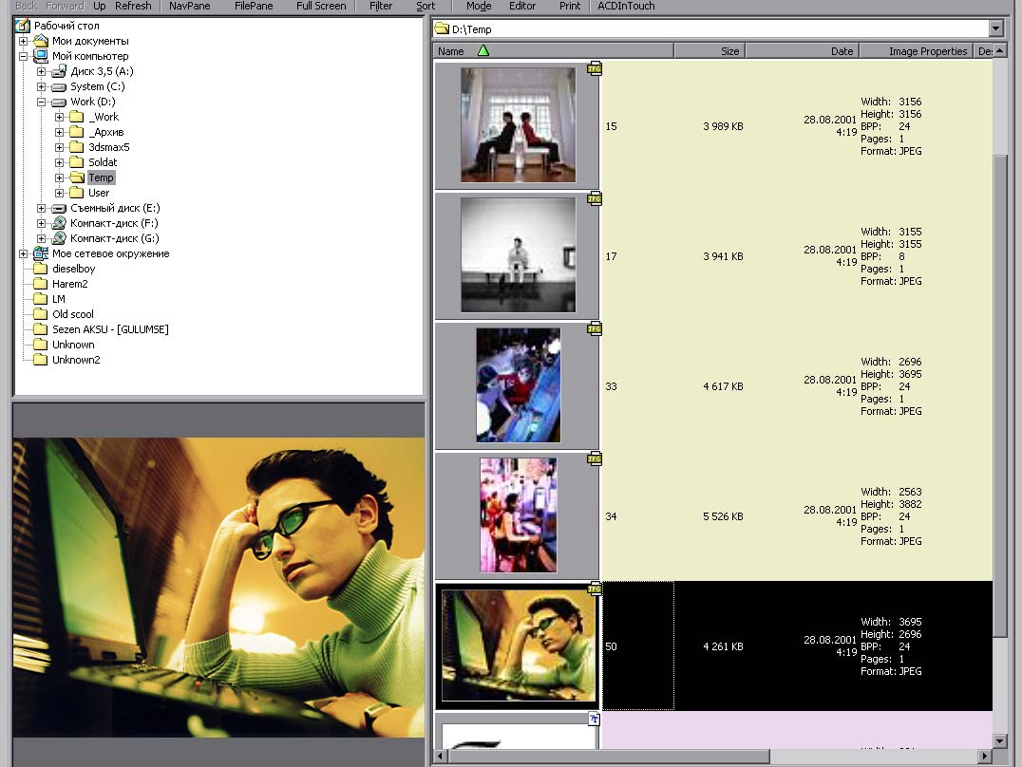Image resolution: width=1022 pixels, height=767 pixels.
Task: Expand the Съемный диск (E:) node
Action: coord(41,209)
